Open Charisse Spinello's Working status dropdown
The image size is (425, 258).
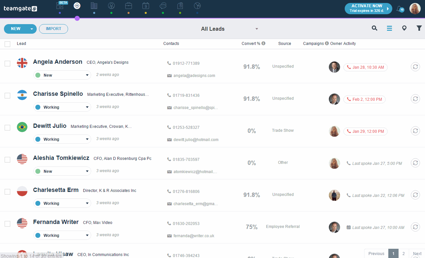(62, 107)
